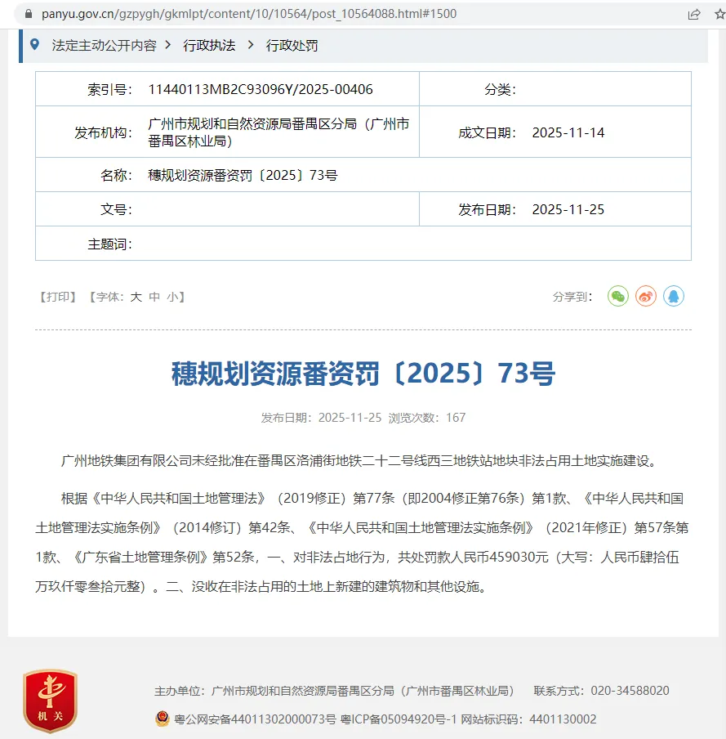Viewport: 726px width, 739px height.
Task: Click the 主题词: label
Action: (x=109, y=244)
